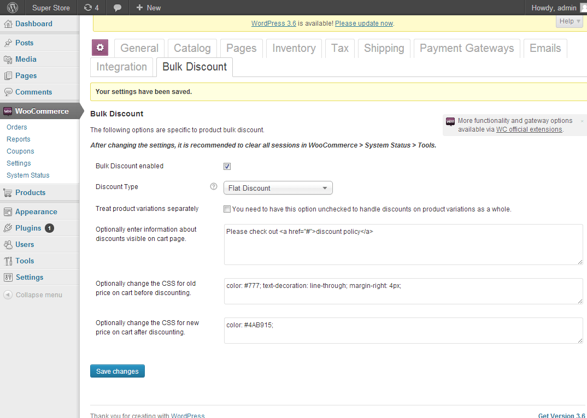Switch to the Shipping tab
The height and width of the screenshot is (418, 587).
pos(384,48)
